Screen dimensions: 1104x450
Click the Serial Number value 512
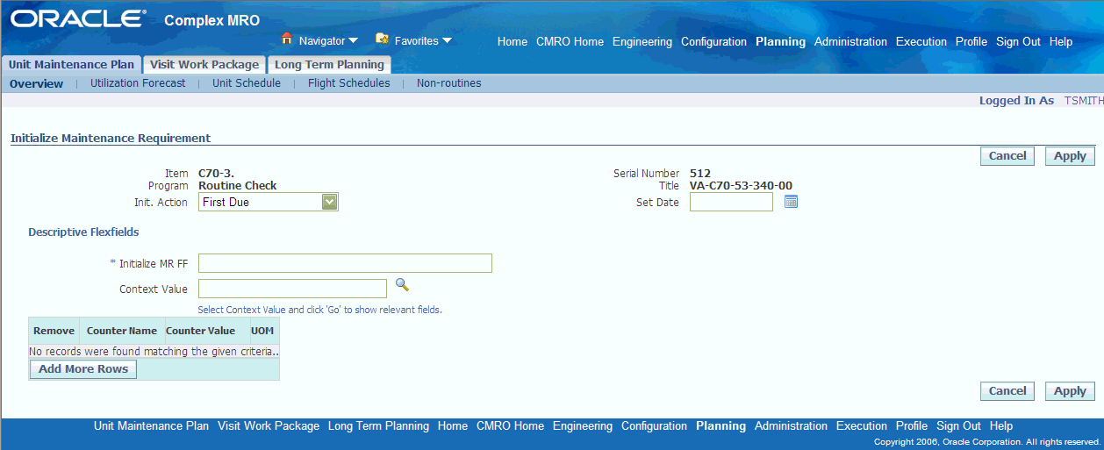point(700,174)
